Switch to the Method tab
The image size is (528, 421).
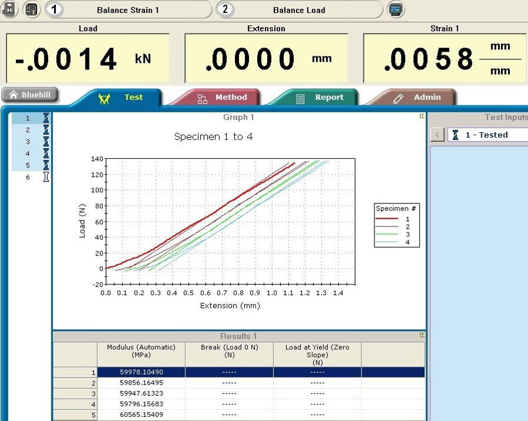223,98
